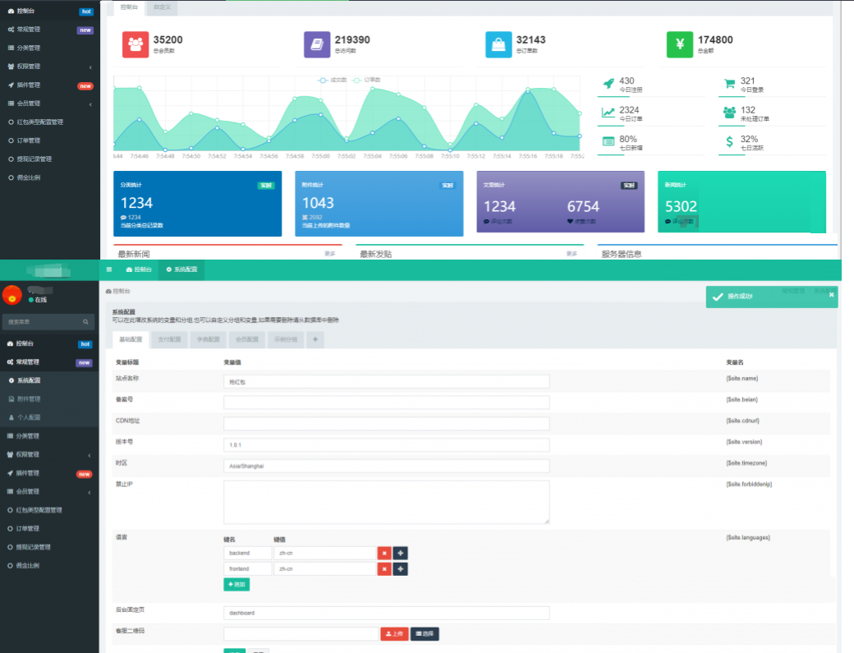Screen dimensions: 854x653
Task: Click the 站点名称 input field
Action: coord(386,382)
